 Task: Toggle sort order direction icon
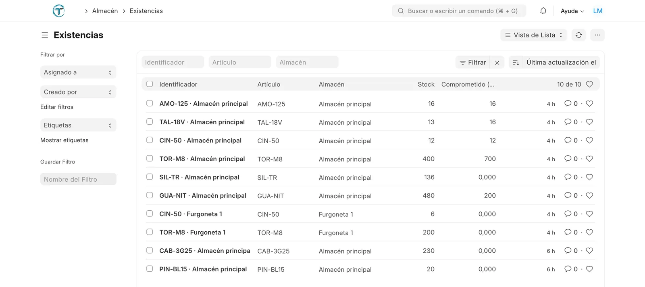click(x=516, y=63)
